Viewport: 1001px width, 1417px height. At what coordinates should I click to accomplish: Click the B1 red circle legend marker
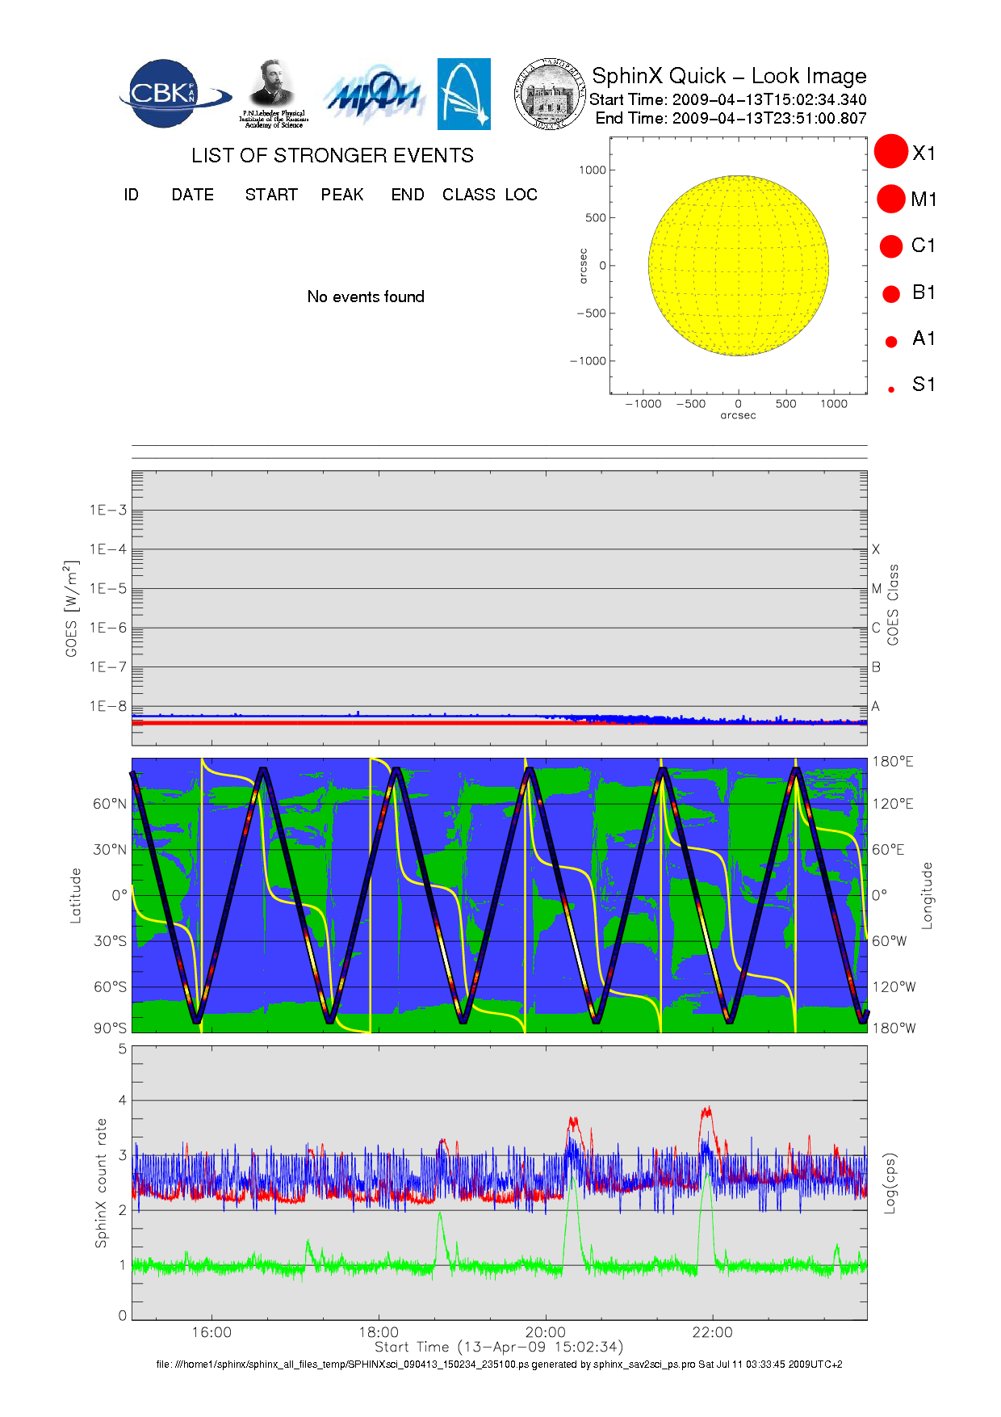pos(891,293)
